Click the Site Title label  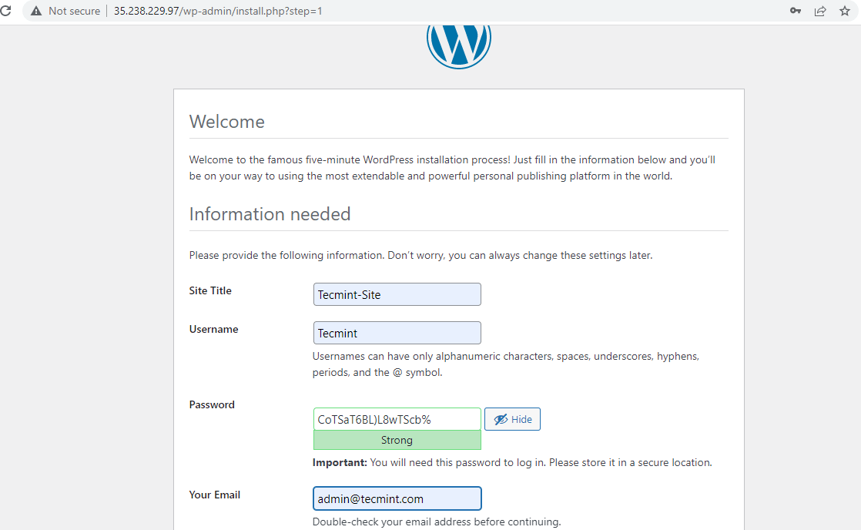click(210, 290)
